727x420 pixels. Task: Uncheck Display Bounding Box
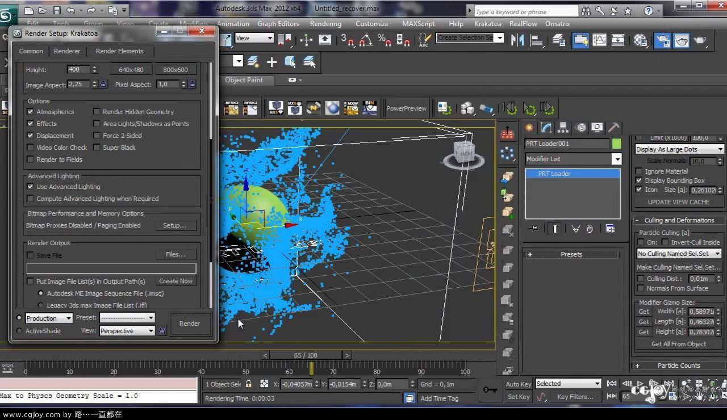(640, 180)
